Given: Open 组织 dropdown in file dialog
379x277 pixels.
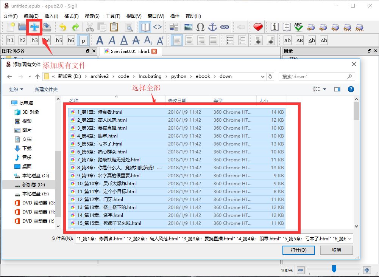Looking at the screenshot, I should [x=16, y=90].
